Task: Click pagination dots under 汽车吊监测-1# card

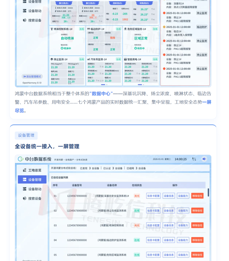Action: [104, 85]
